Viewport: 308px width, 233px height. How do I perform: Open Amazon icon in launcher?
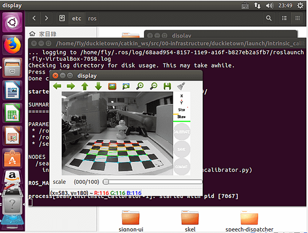[12, 177]
